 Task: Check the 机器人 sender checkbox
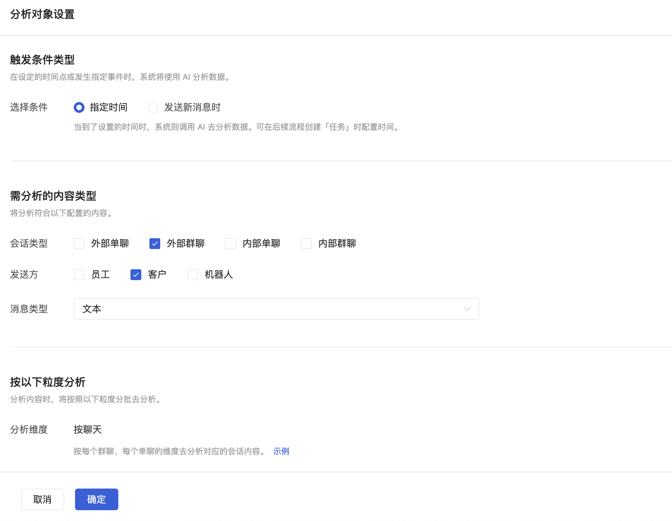coord(193,275)
